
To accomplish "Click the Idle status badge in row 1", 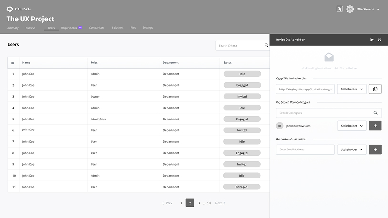I will (242, 74).
